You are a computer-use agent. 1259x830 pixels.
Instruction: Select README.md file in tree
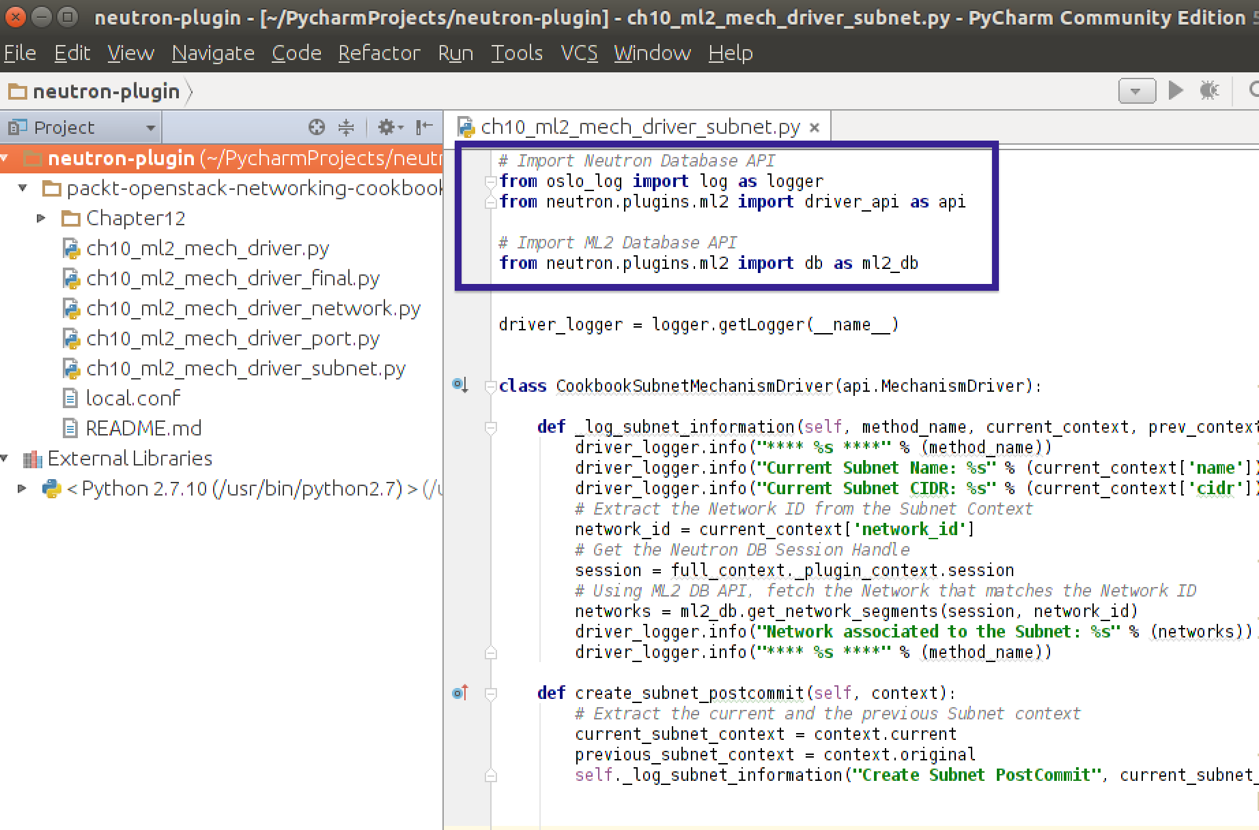143,428
